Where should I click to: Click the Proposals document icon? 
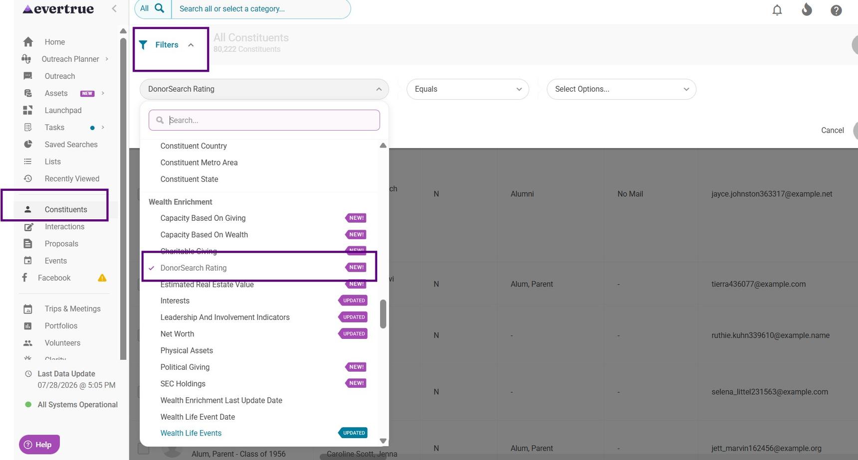(28, 244)
